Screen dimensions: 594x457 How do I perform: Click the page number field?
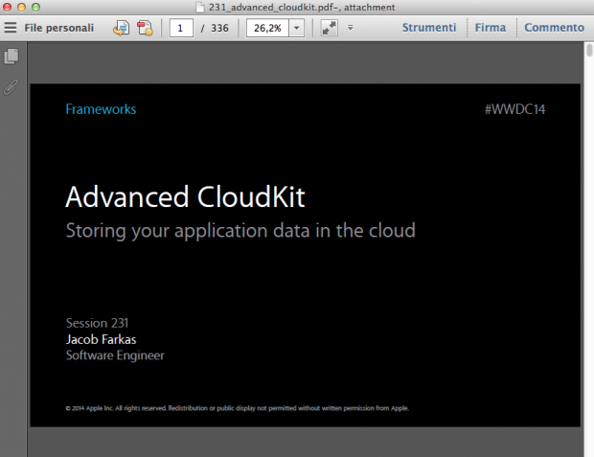[x=181, y=28]
